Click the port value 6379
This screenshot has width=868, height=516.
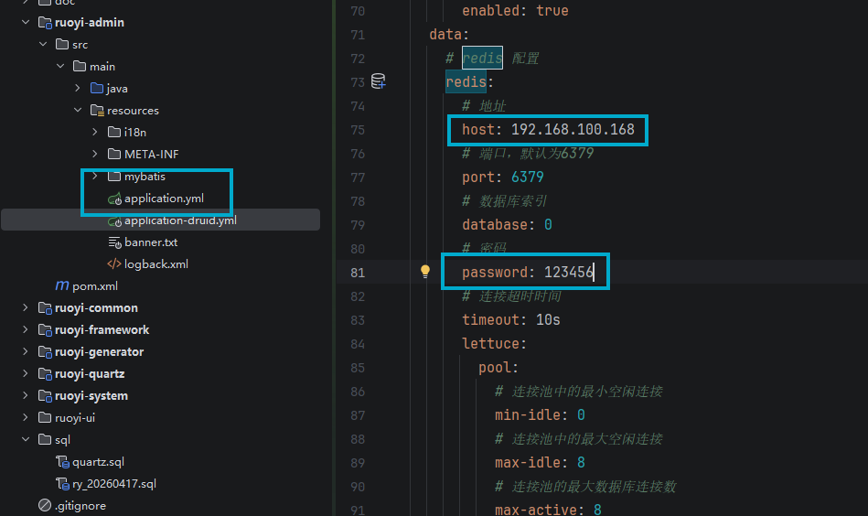coord(528,177)
